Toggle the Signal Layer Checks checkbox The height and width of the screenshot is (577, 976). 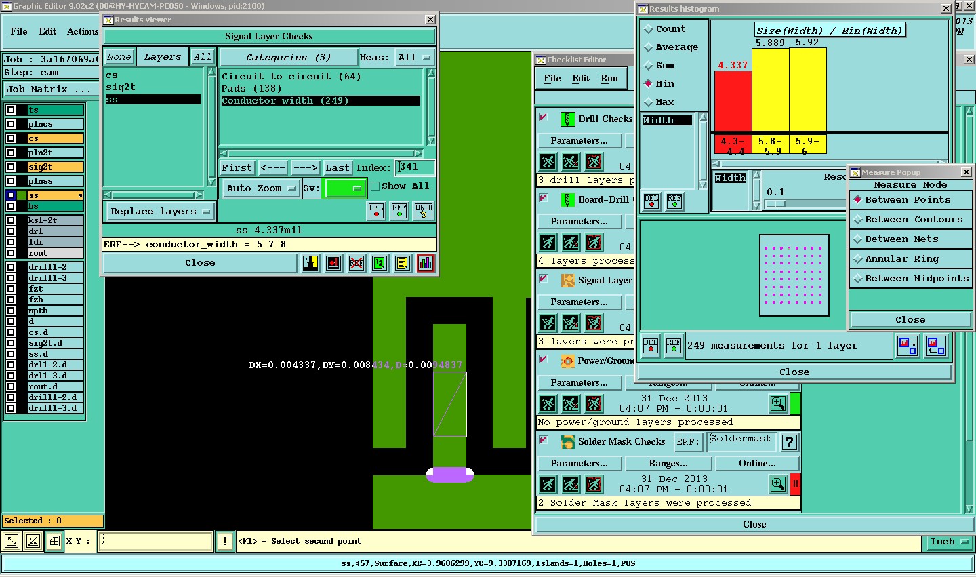(x=544, y=279)
